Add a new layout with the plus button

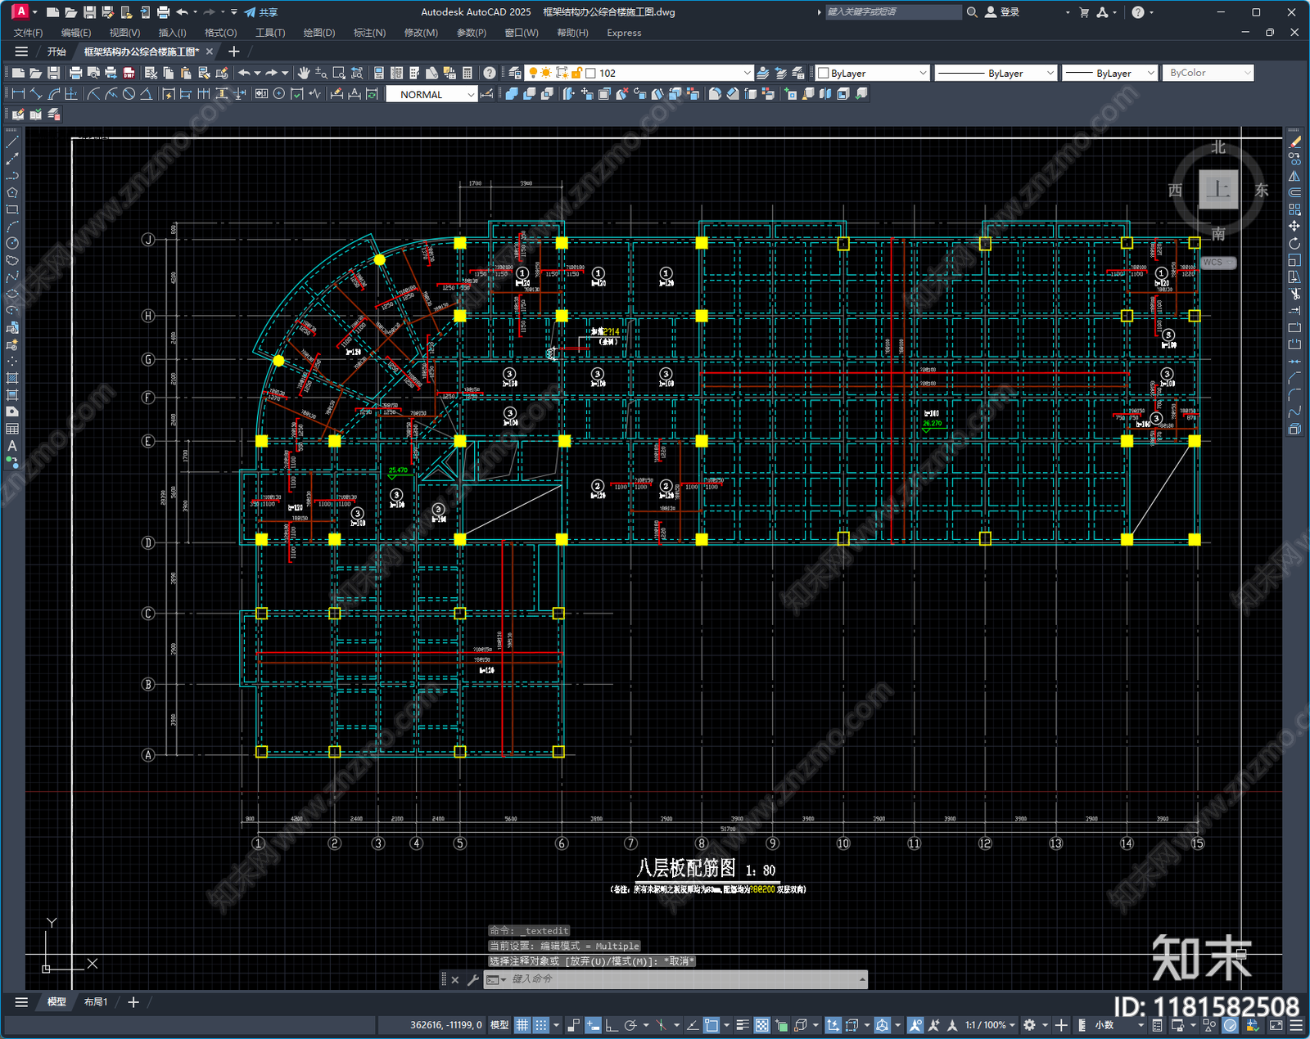coord(133,1002)
